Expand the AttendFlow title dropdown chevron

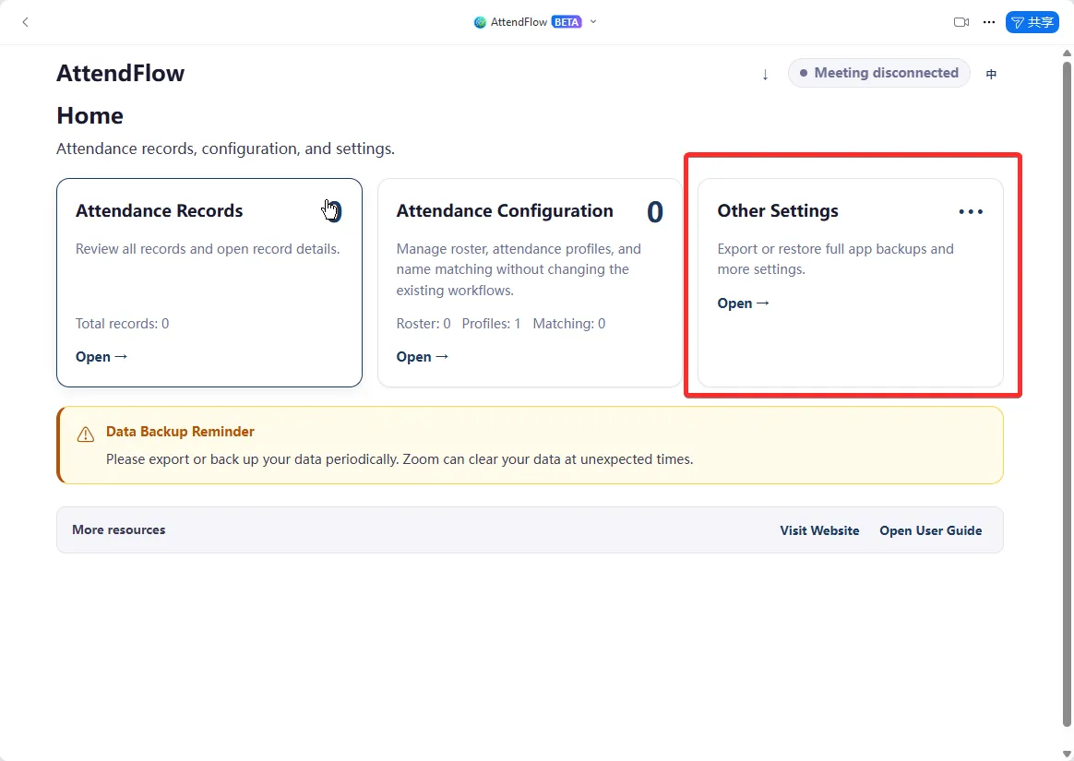(x=593, y=22)
